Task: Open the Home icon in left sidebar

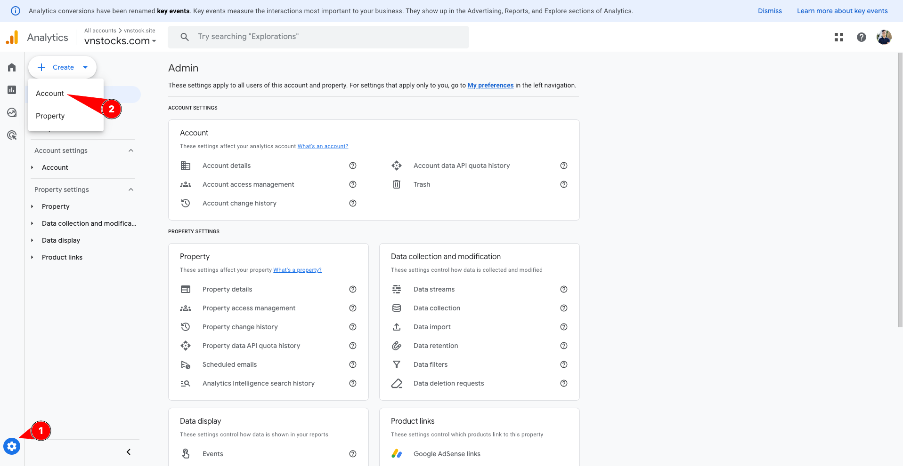Action: [12, 67]
